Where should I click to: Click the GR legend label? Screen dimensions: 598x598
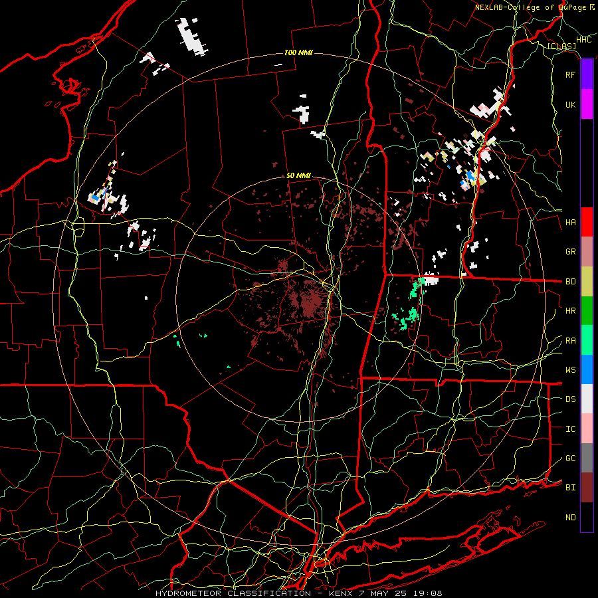click(570, 252)
